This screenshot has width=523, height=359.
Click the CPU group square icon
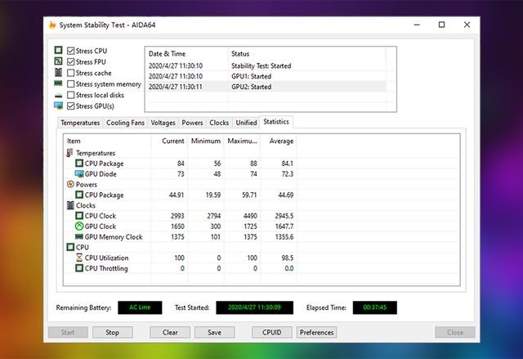[x=70, y=247]
